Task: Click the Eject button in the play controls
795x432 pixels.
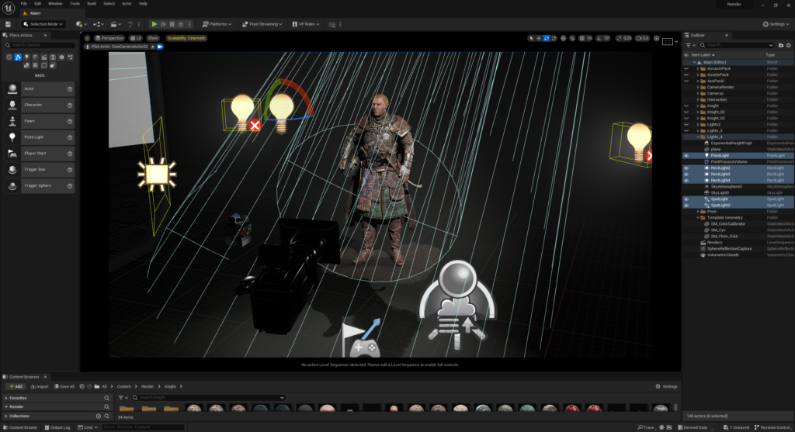Action: pos(181,24)
